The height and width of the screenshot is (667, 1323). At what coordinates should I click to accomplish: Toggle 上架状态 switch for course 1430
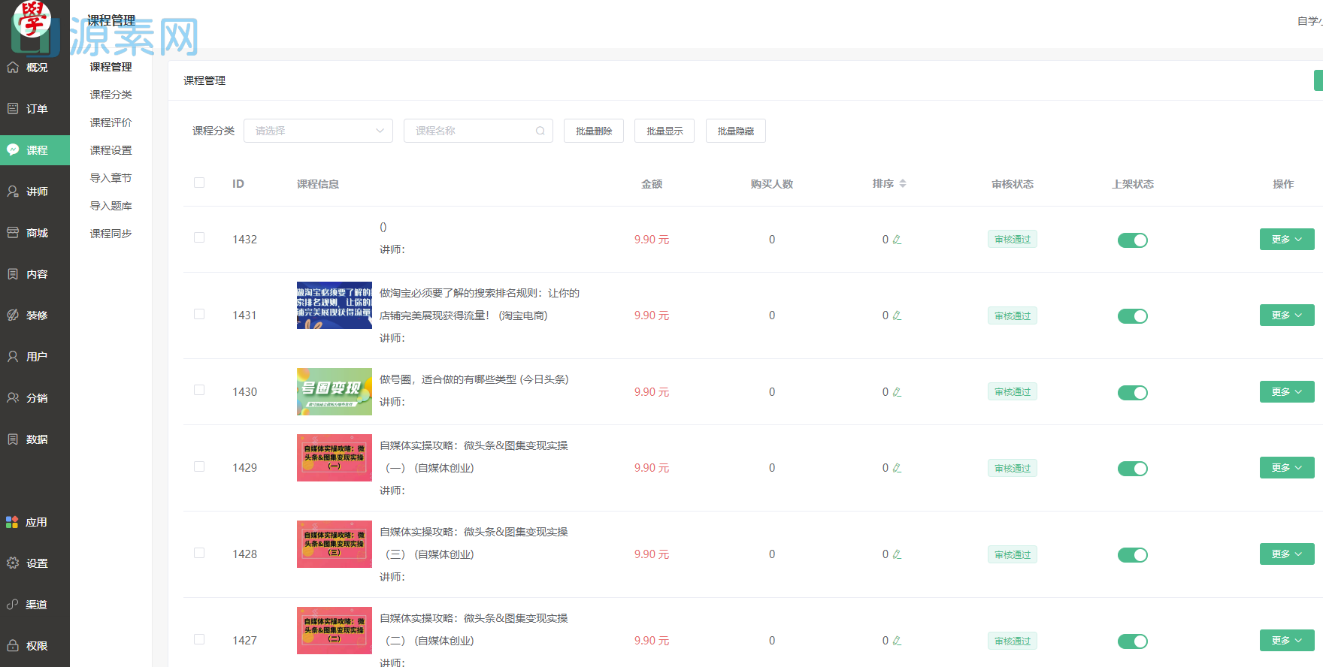coord(1133,393)
